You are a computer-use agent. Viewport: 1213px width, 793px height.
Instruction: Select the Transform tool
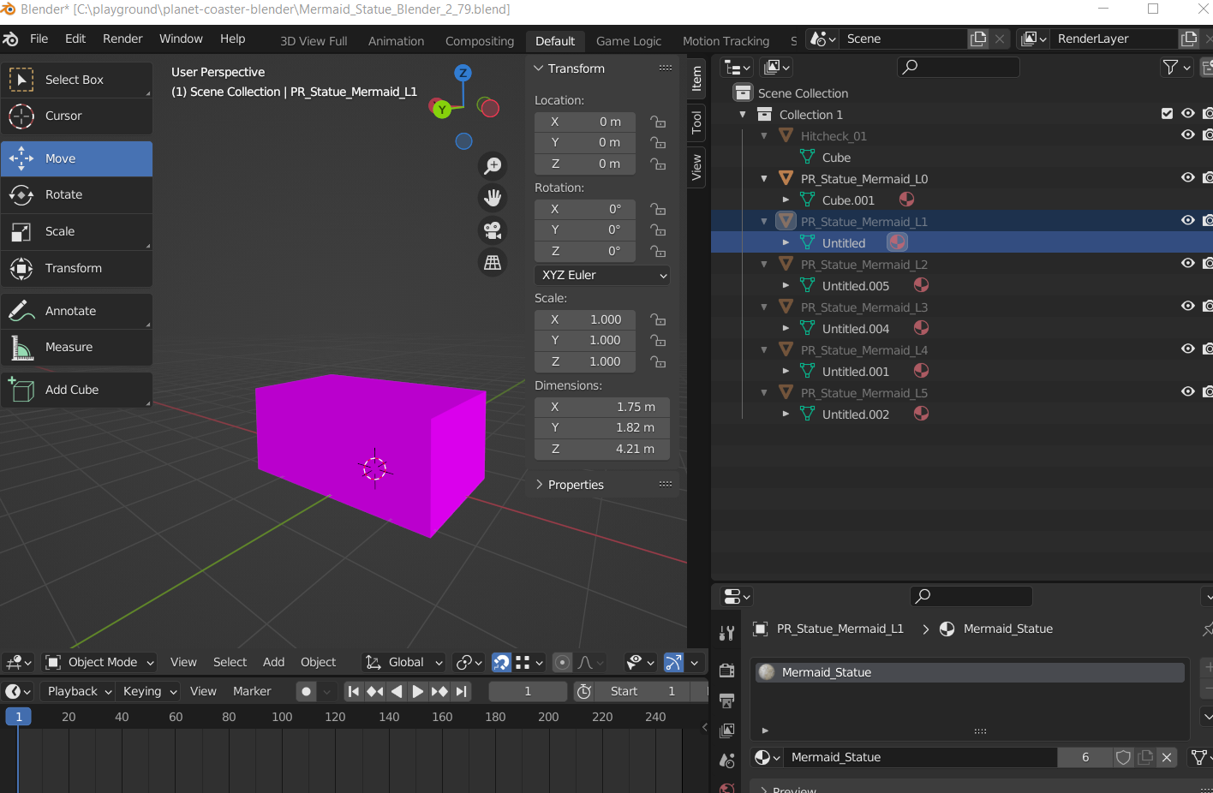[76, 268]
